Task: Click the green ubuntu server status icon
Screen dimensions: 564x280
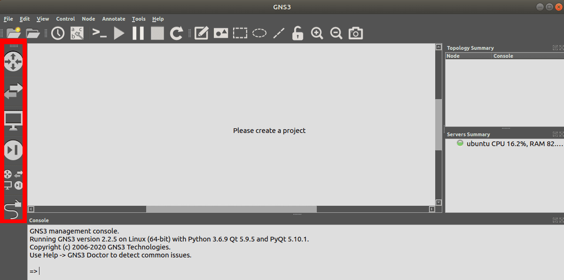Action: [460, 143]
